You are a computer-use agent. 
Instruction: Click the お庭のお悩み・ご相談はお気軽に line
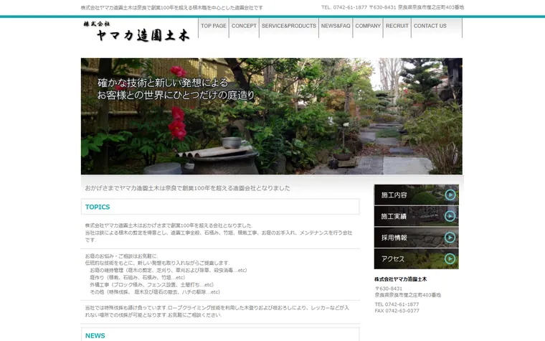pos(122,256)
